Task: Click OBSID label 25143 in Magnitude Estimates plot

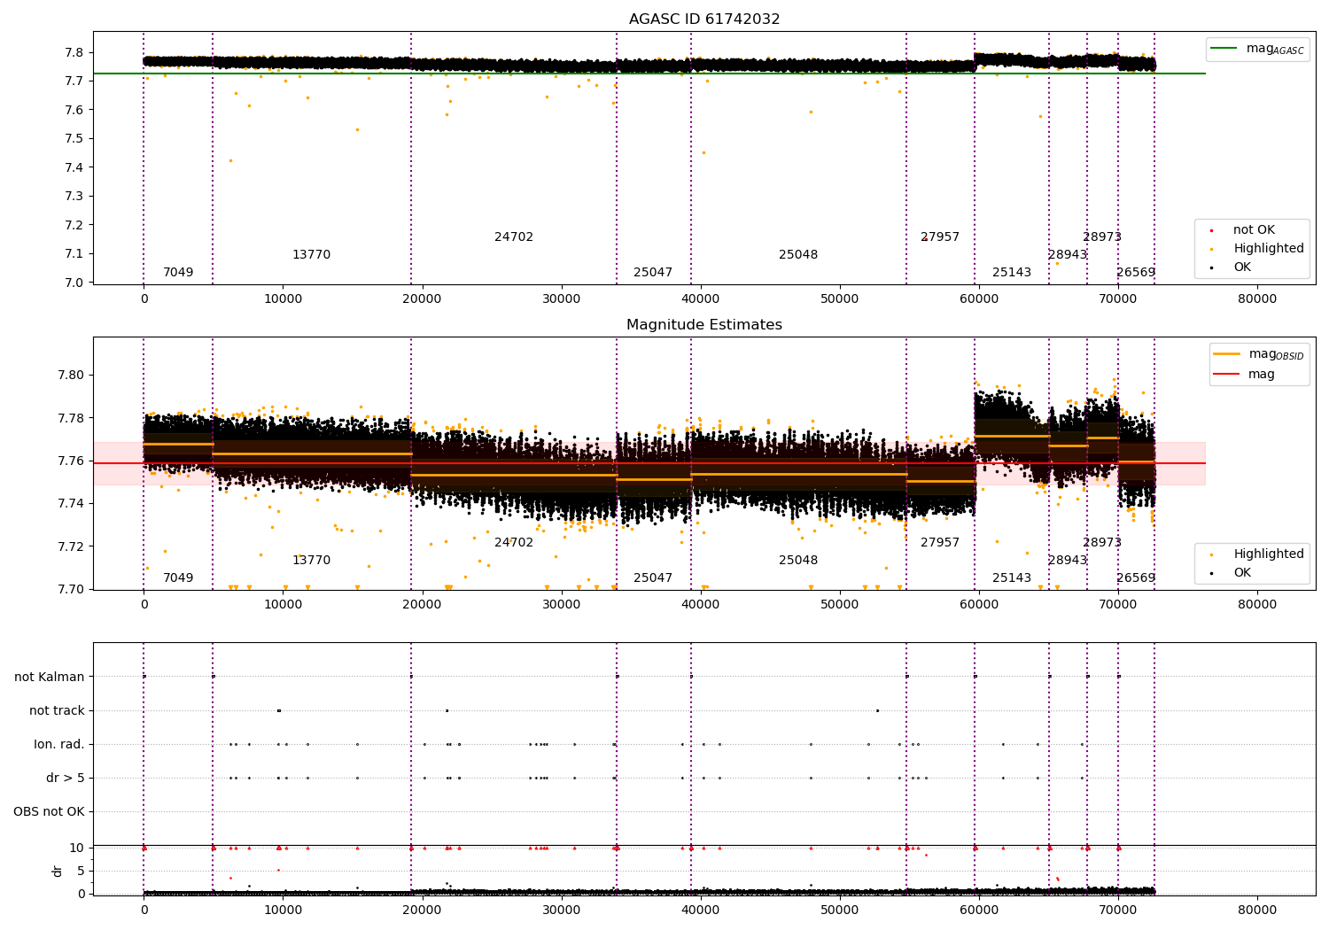Action: pyautogui.click(x=1012, y=578)
